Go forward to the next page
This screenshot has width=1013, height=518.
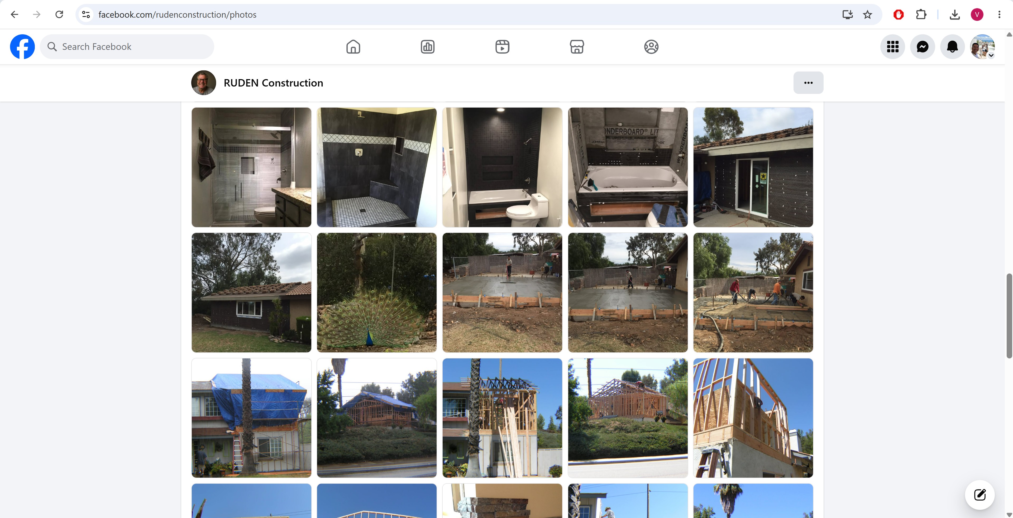tap(37, 15)
